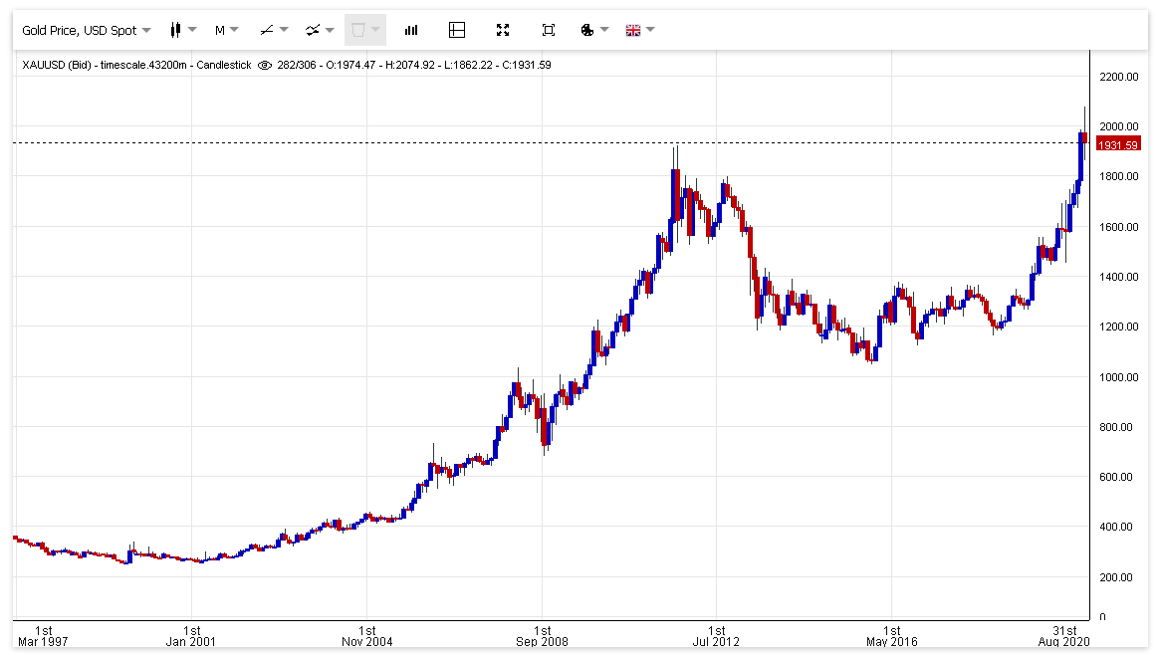Click the 2000.00 price axis label
Screen dimensions: 1157x655
click(1118, 126)
